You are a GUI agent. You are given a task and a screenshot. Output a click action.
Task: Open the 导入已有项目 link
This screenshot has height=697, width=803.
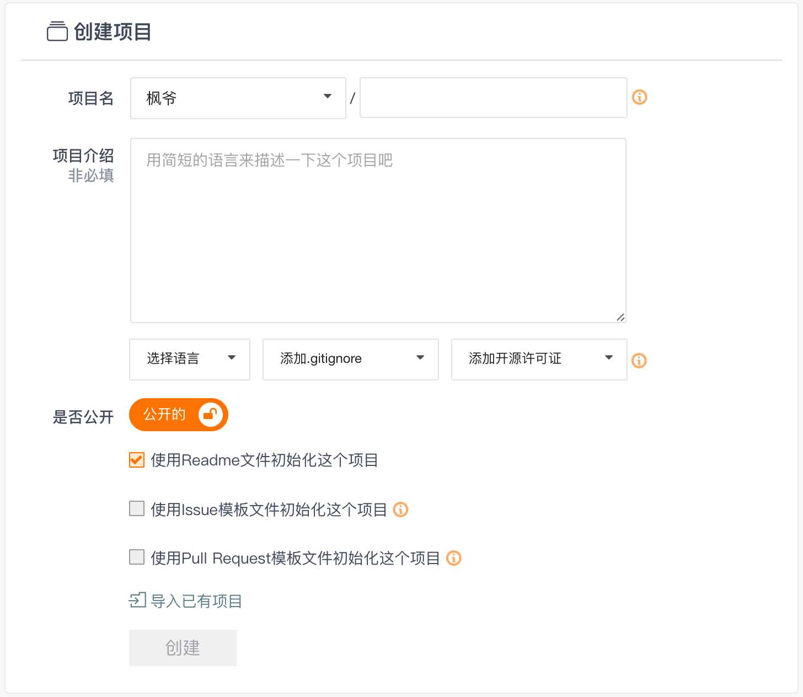click(196, 601)
